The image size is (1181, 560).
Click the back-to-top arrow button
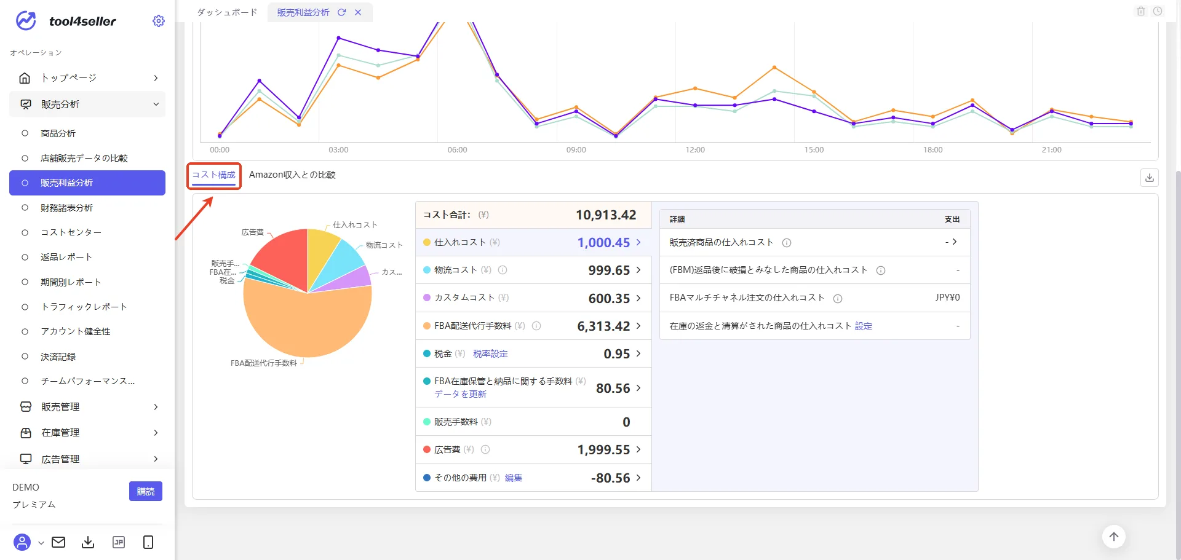click(1113, 537)
